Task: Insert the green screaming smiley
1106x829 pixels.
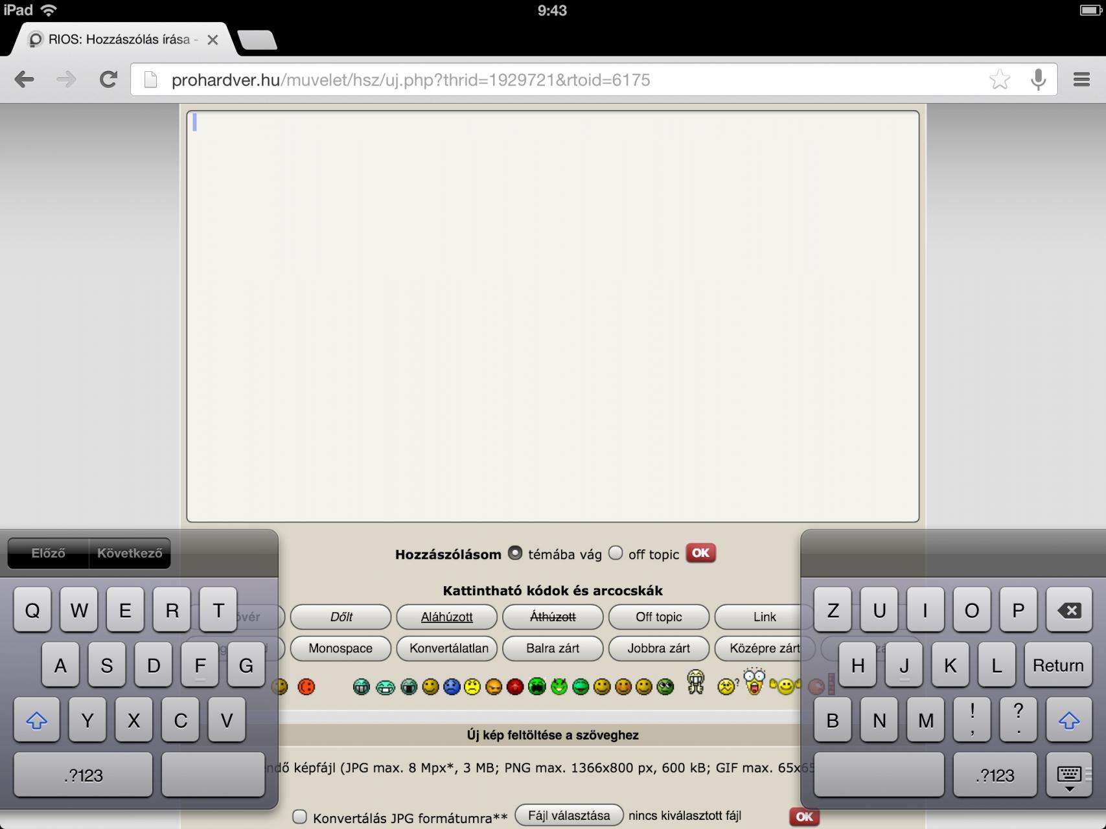Action: (537, 686)
